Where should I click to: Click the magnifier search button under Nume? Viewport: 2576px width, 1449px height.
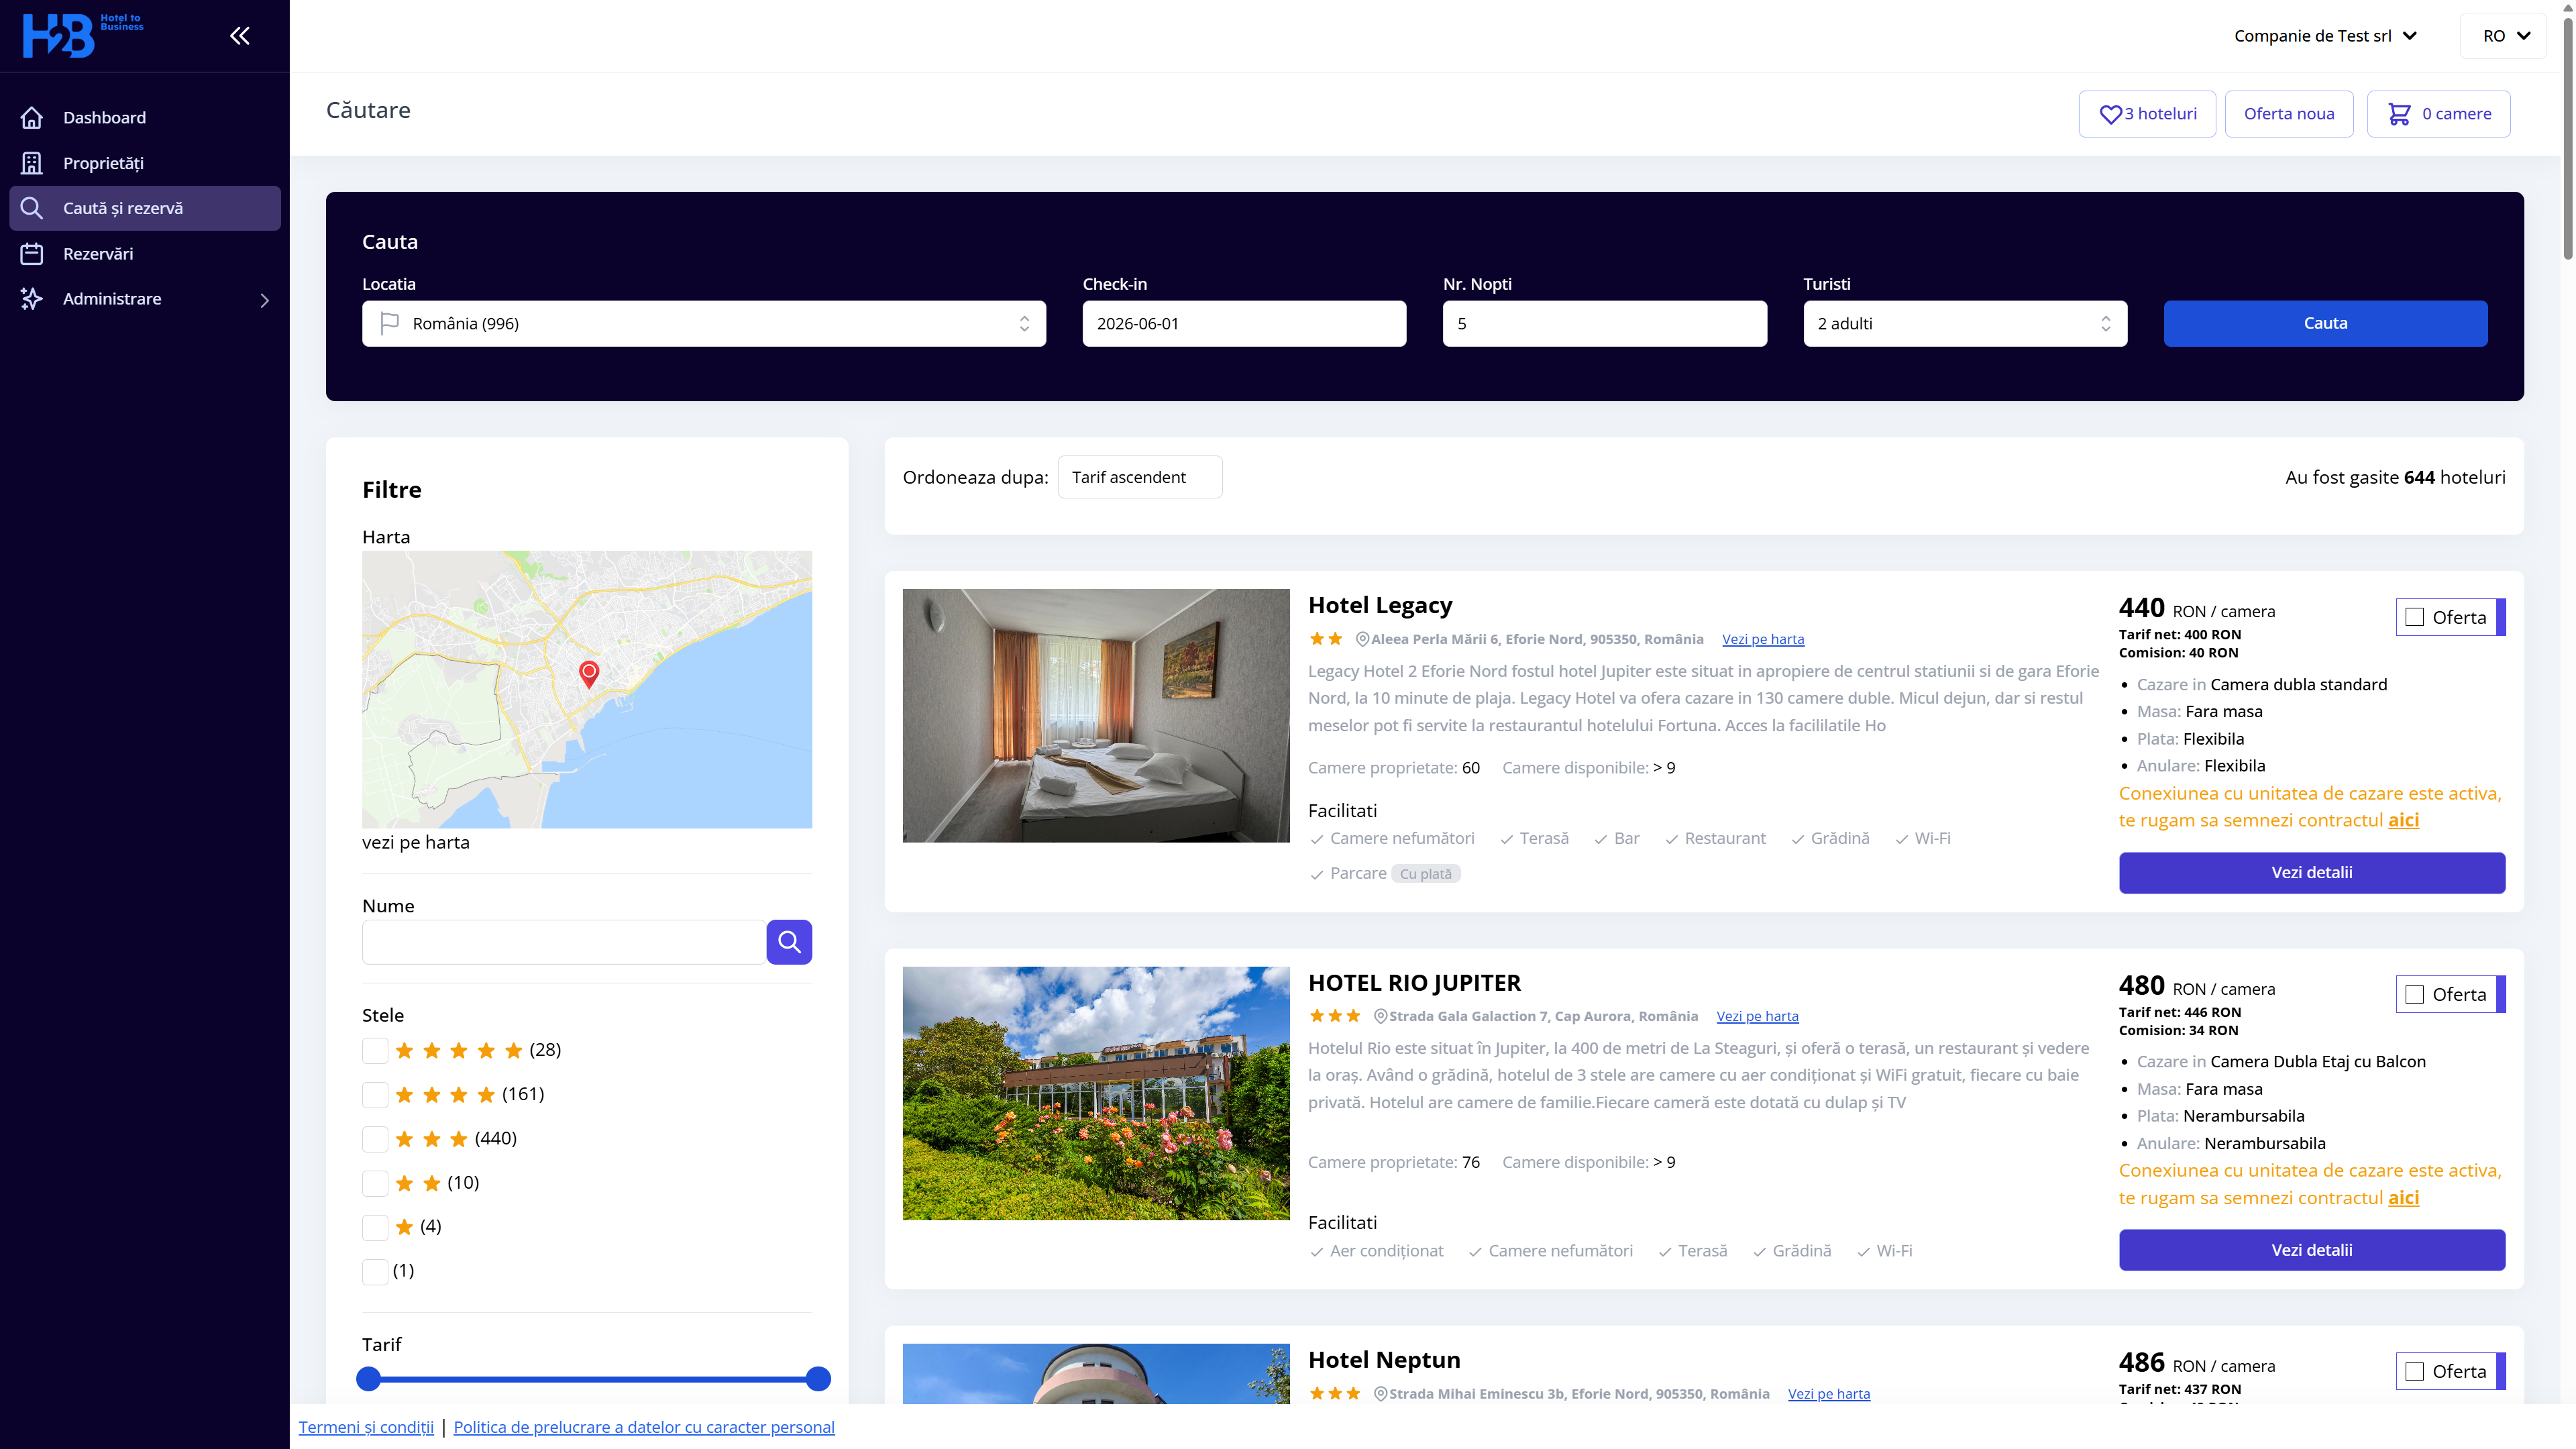click(x=789, y=941)
